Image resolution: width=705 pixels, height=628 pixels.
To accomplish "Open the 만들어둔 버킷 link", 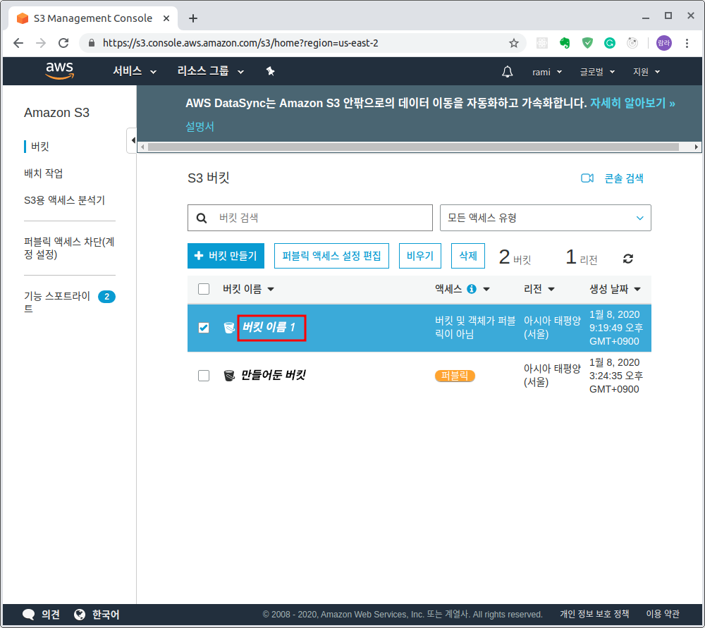I will click(274, 375).
